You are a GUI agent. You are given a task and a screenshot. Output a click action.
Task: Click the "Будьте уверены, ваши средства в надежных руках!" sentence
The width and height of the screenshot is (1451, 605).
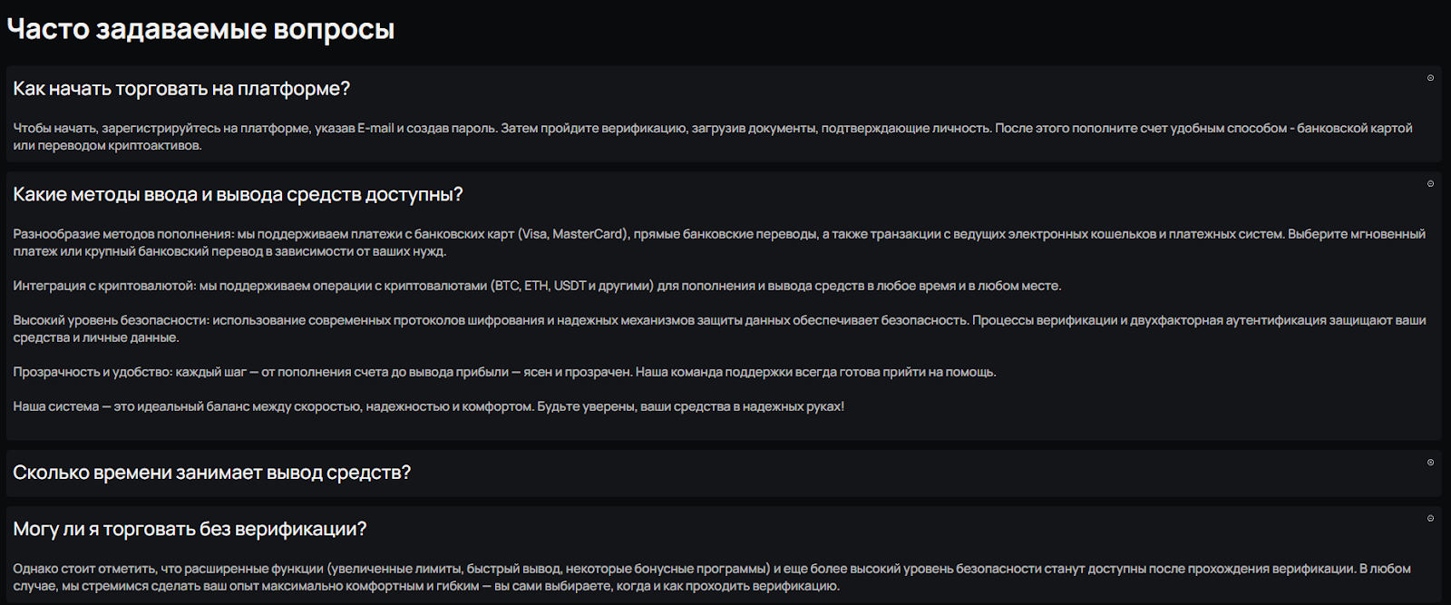click(x=690, y=406)
